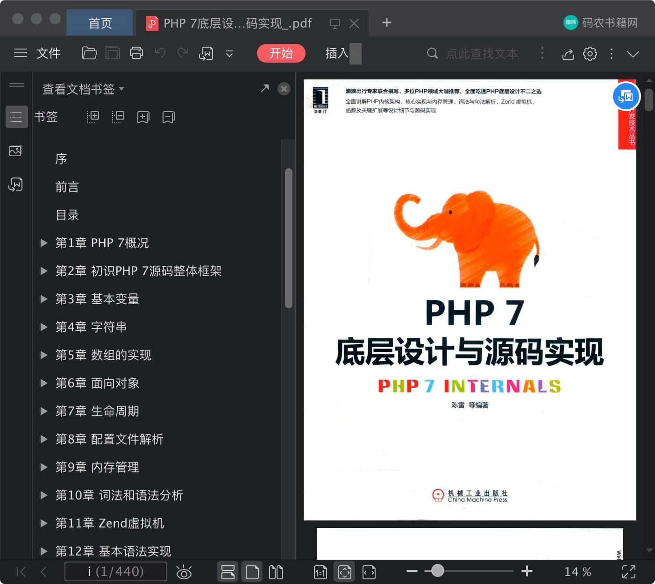
Task: Open the 序 bookmark
Action: 61,159
